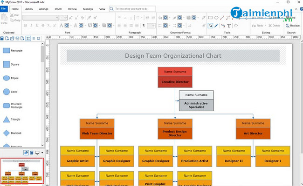303x186 pixels.
Task: Click the Paste clipboard icon
Action: tap(4, 18)
